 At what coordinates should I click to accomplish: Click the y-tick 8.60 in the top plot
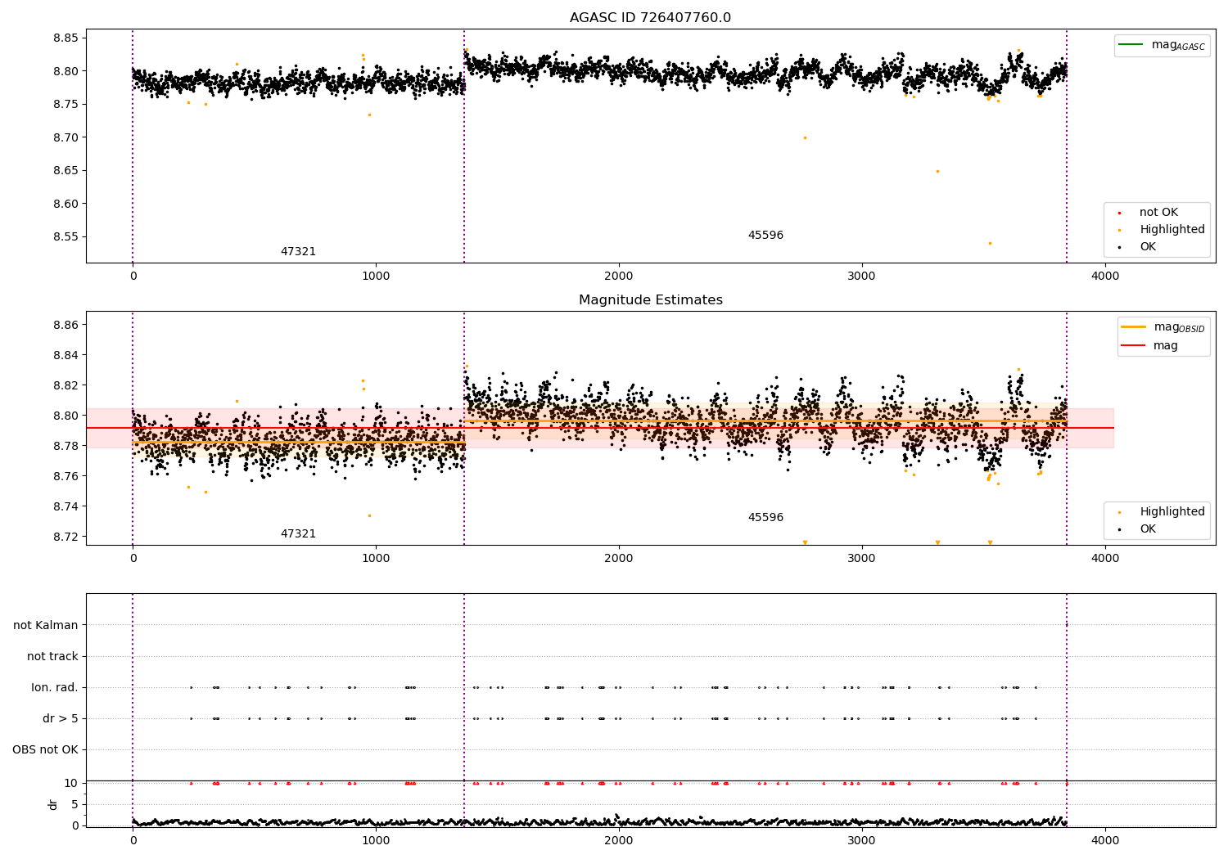click(65, 204)
